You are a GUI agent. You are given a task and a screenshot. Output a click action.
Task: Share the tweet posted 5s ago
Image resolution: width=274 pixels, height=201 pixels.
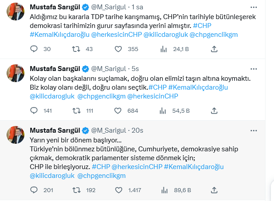214,110
